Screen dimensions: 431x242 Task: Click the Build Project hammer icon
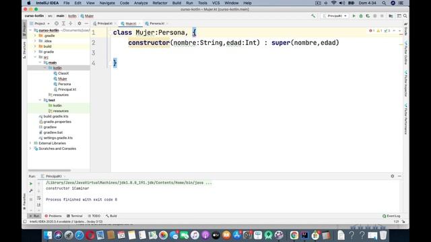(x=313, y=16)
